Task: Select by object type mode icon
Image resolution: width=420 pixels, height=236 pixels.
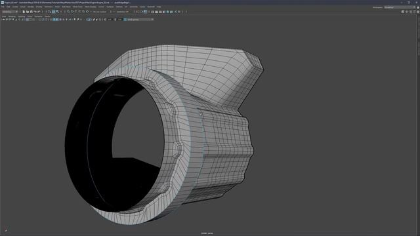Action: click(x=54, y=12)
